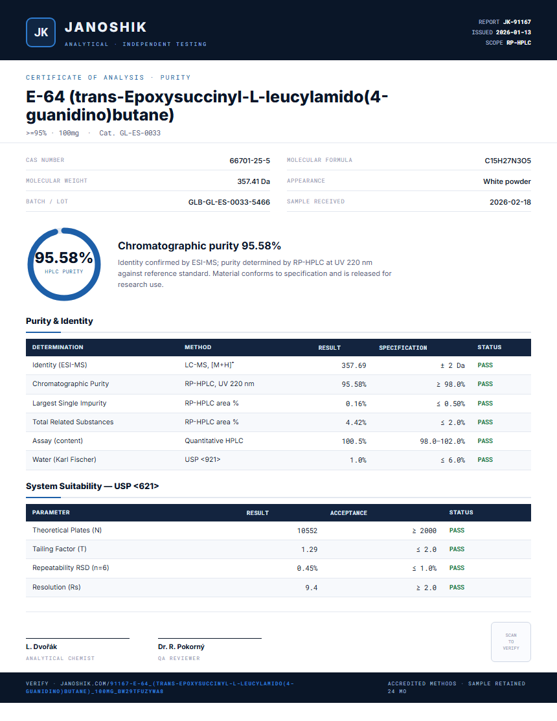557x721 pixels.
Task: Click the Total Related Substances row label
Action: (73, 422)
